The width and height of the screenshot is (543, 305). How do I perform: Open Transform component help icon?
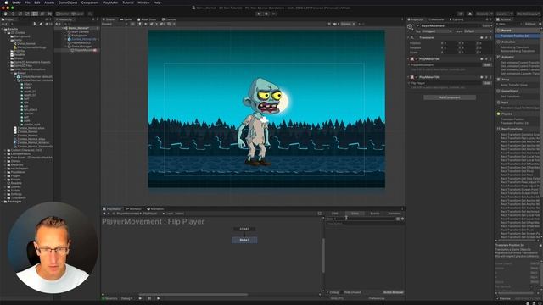(x=482, y=37)
